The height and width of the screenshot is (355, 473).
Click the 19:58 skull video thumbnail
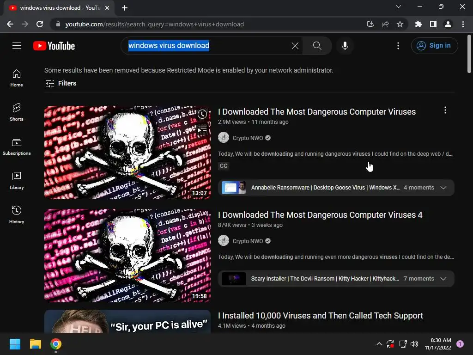(127, 255)
